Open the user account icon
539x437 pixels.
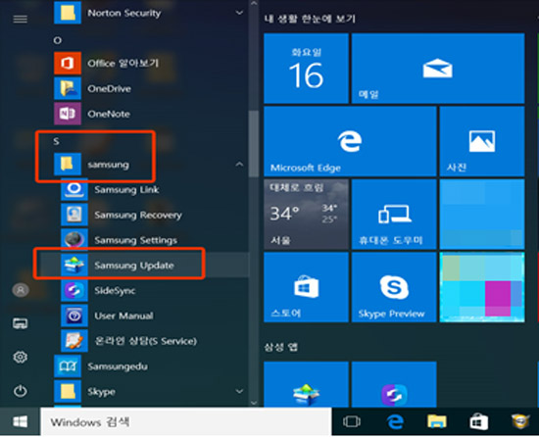21,290
